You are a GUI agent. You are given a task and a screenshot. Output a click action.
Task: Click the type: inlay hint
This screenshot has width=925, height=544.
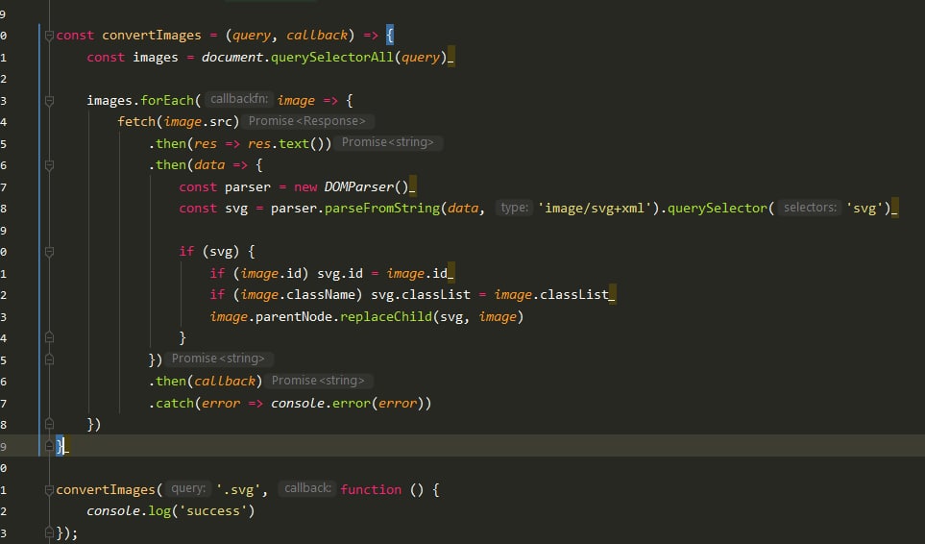(515, 208)
